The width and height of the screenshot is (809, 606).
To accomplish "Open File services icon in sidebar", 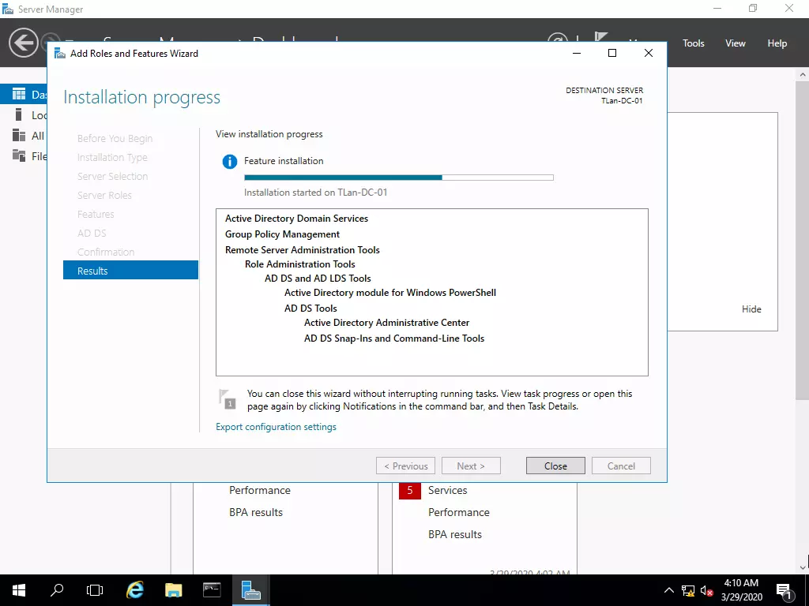I will (x=19, y=155).
